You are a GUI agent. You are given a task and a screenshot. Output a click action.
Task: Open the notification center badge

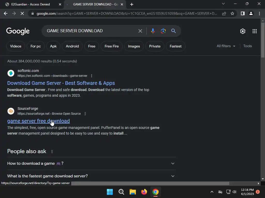(257, 192)
